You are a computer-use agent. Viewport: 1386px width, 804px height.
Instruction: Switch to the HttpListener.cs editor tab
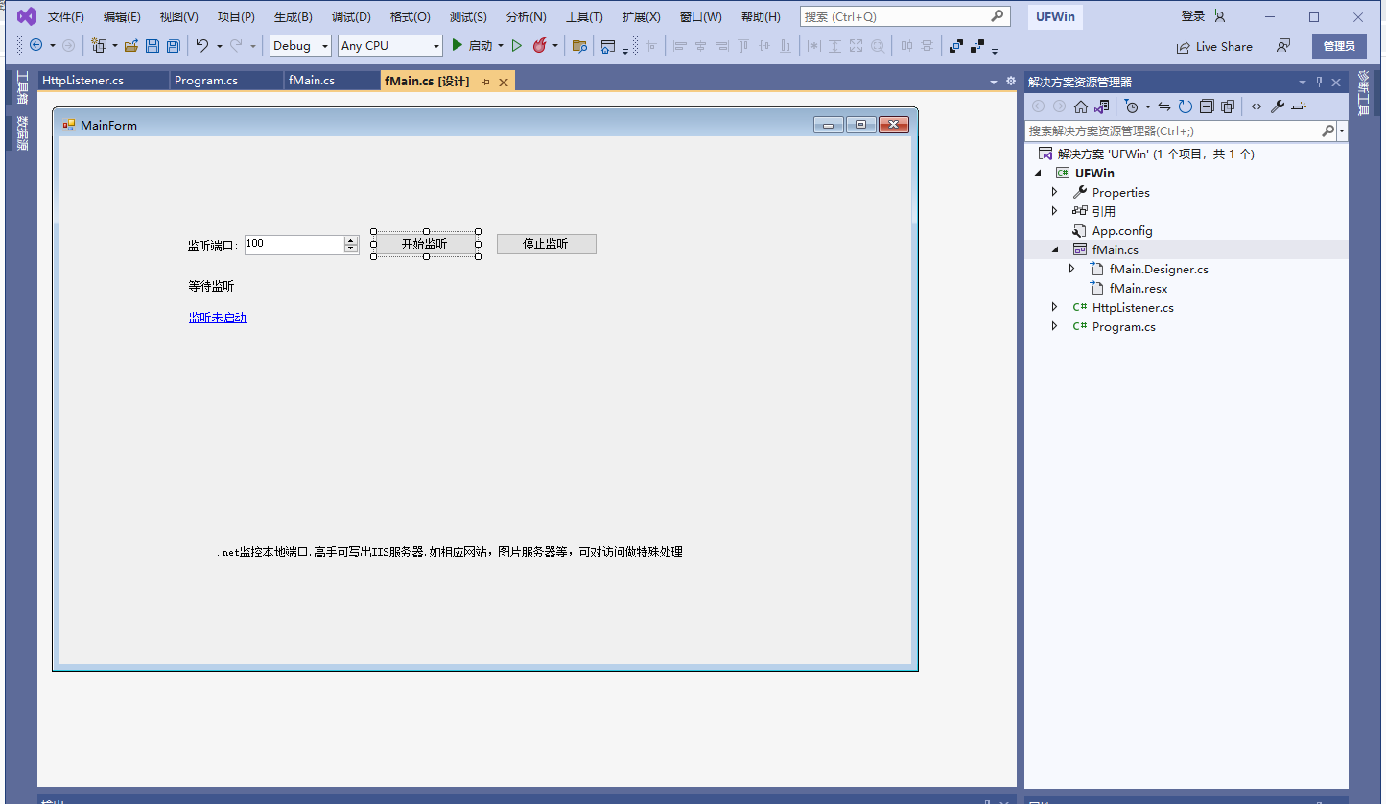click(103, 81)
